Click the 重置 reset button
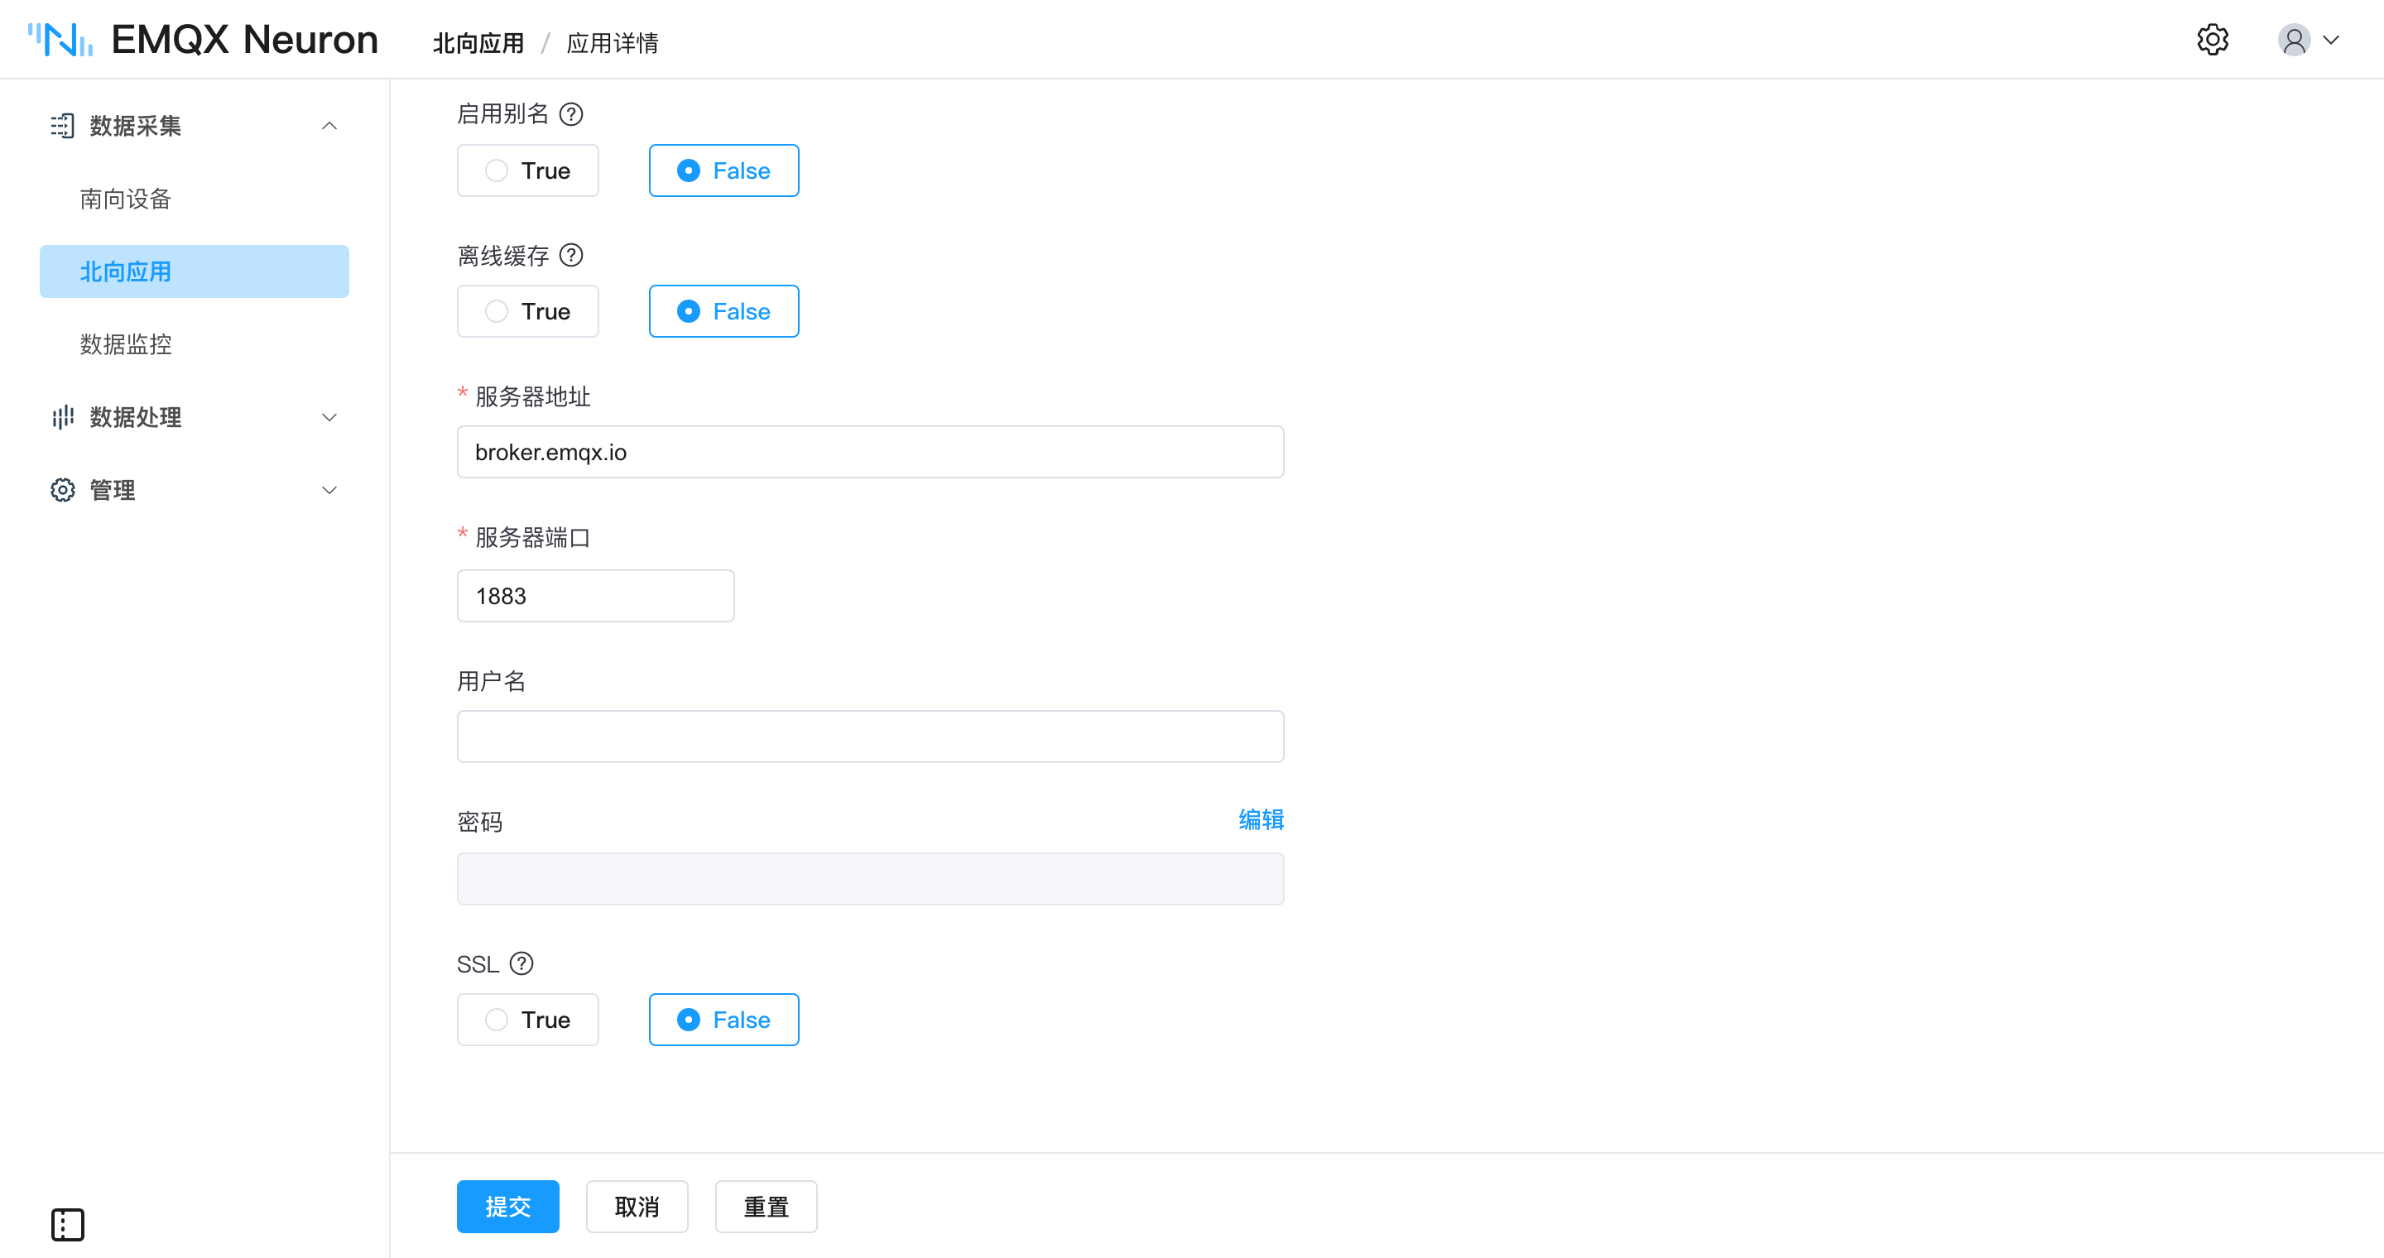Image resolution: width=2384 pixels, height=1258 pixels. pos(766,1206)
